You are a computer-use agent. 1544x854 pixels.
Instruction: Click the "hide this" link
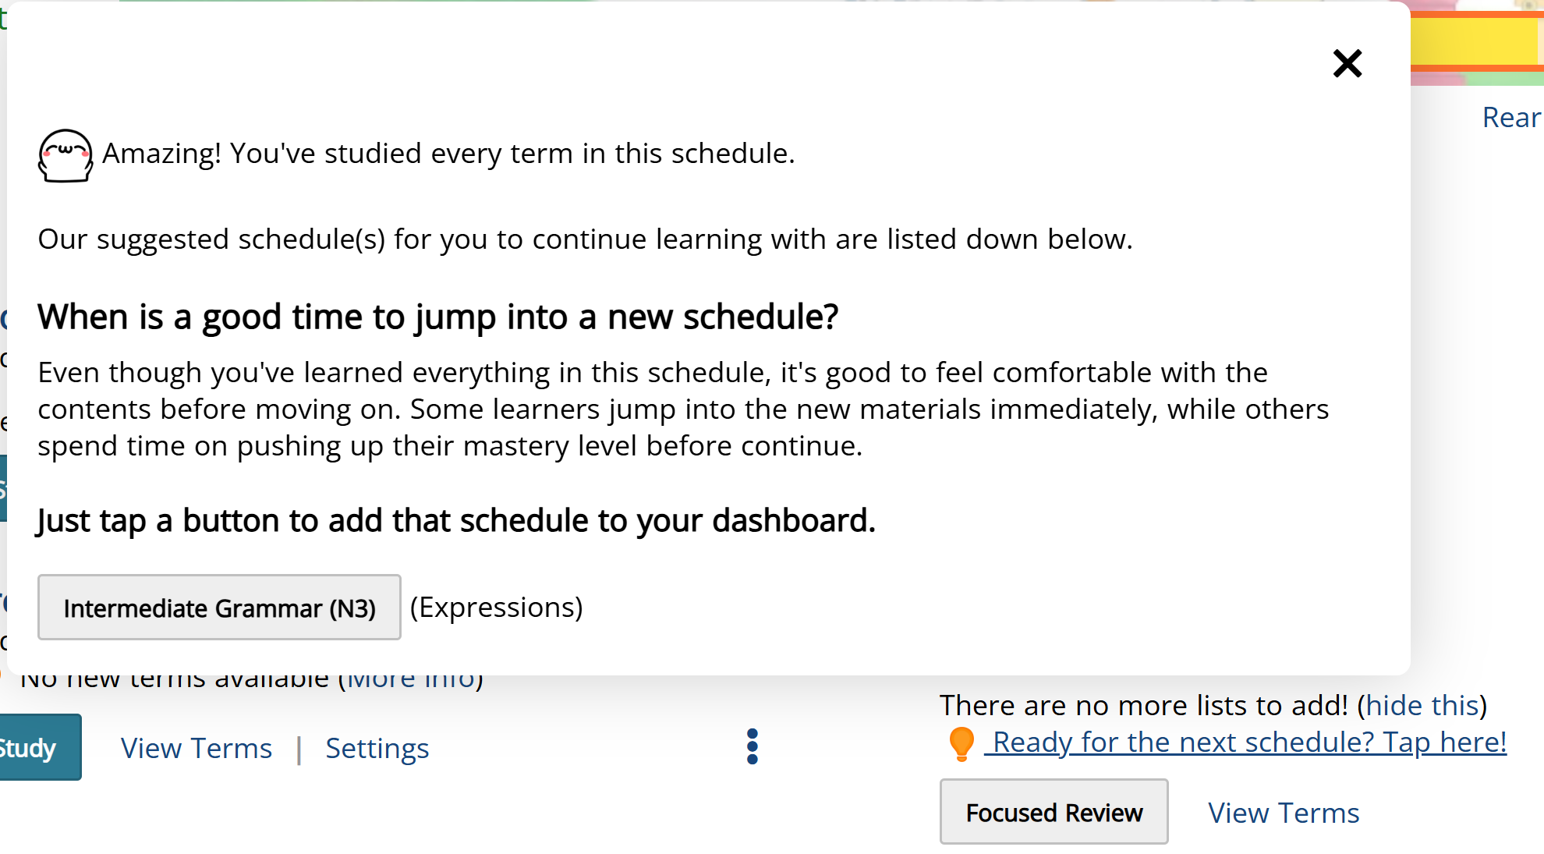point(1422,706)
